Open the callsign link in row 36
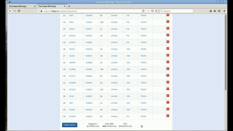 (72, 116)
